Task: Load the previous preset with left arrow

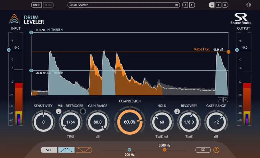Action: pyautogui.click(x=185, y=5)
